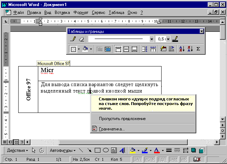Viewport: 227px width, 164px height.
Task: Toggle ЗАП macro recording in status bar
Action: 138,159
